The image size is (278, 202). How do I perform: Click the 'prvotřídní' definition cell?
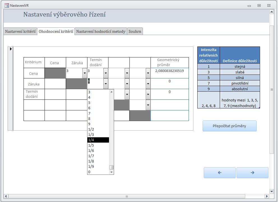(240, 83)
